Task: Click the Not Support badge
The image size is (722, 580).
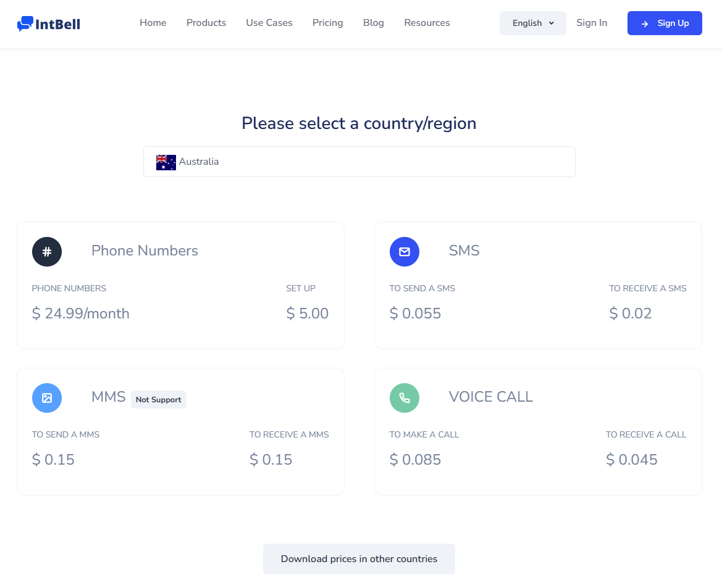Action: pyautogui.click(x=158, y=400)
